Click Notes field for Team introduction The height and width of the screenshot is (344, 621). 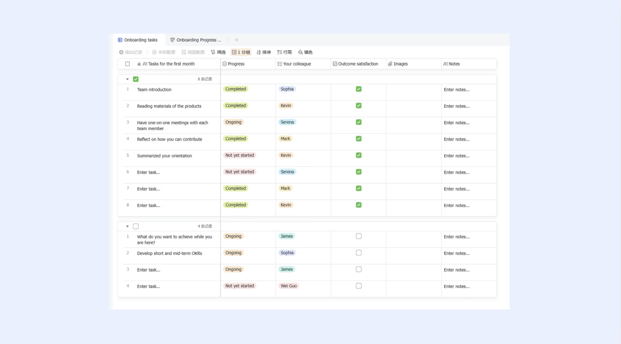click(469, 92)
